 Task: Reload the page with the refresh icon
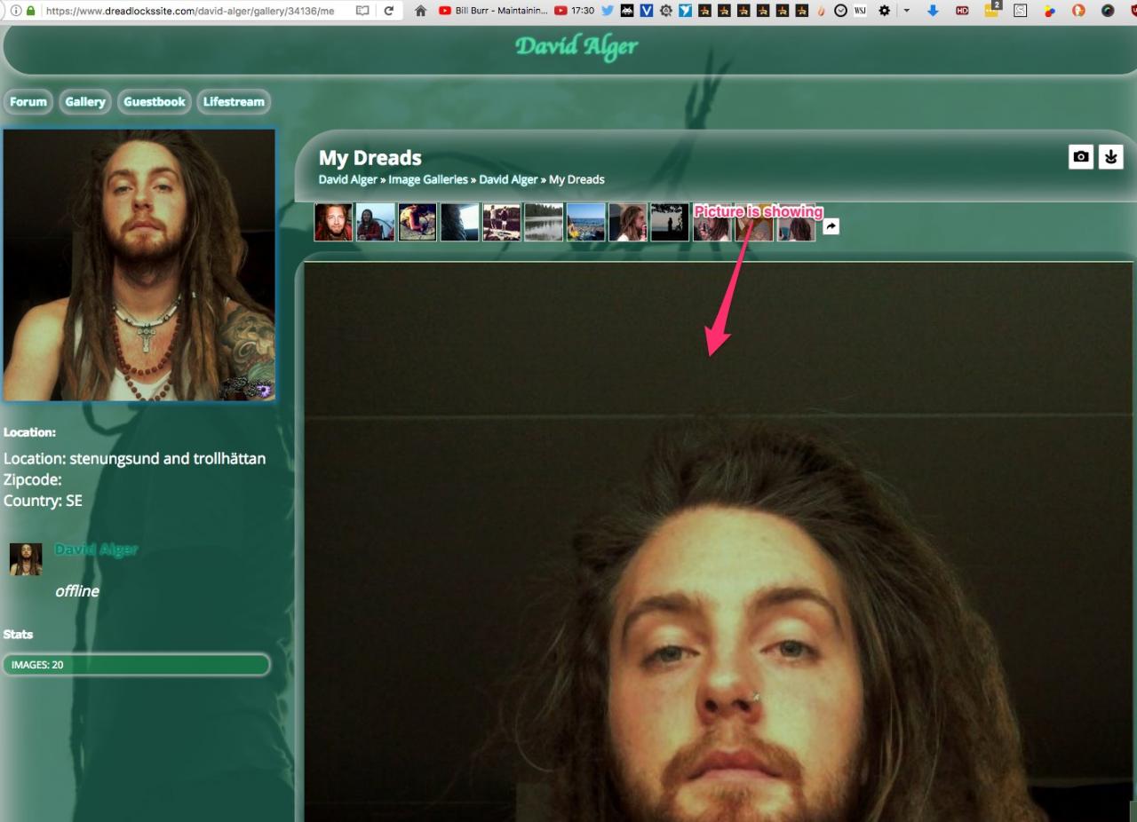pyautogui.click(x=388, y=11)
